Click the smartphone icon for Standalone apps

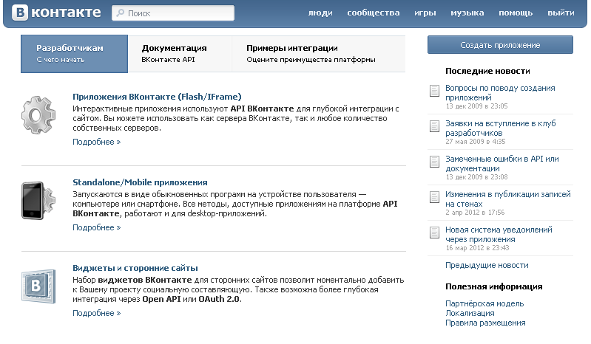tap(38, 201)
